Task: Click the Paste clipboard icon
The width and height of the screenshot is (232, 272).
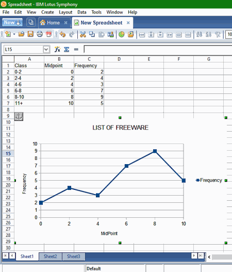Action: click(x=101, y=35)
